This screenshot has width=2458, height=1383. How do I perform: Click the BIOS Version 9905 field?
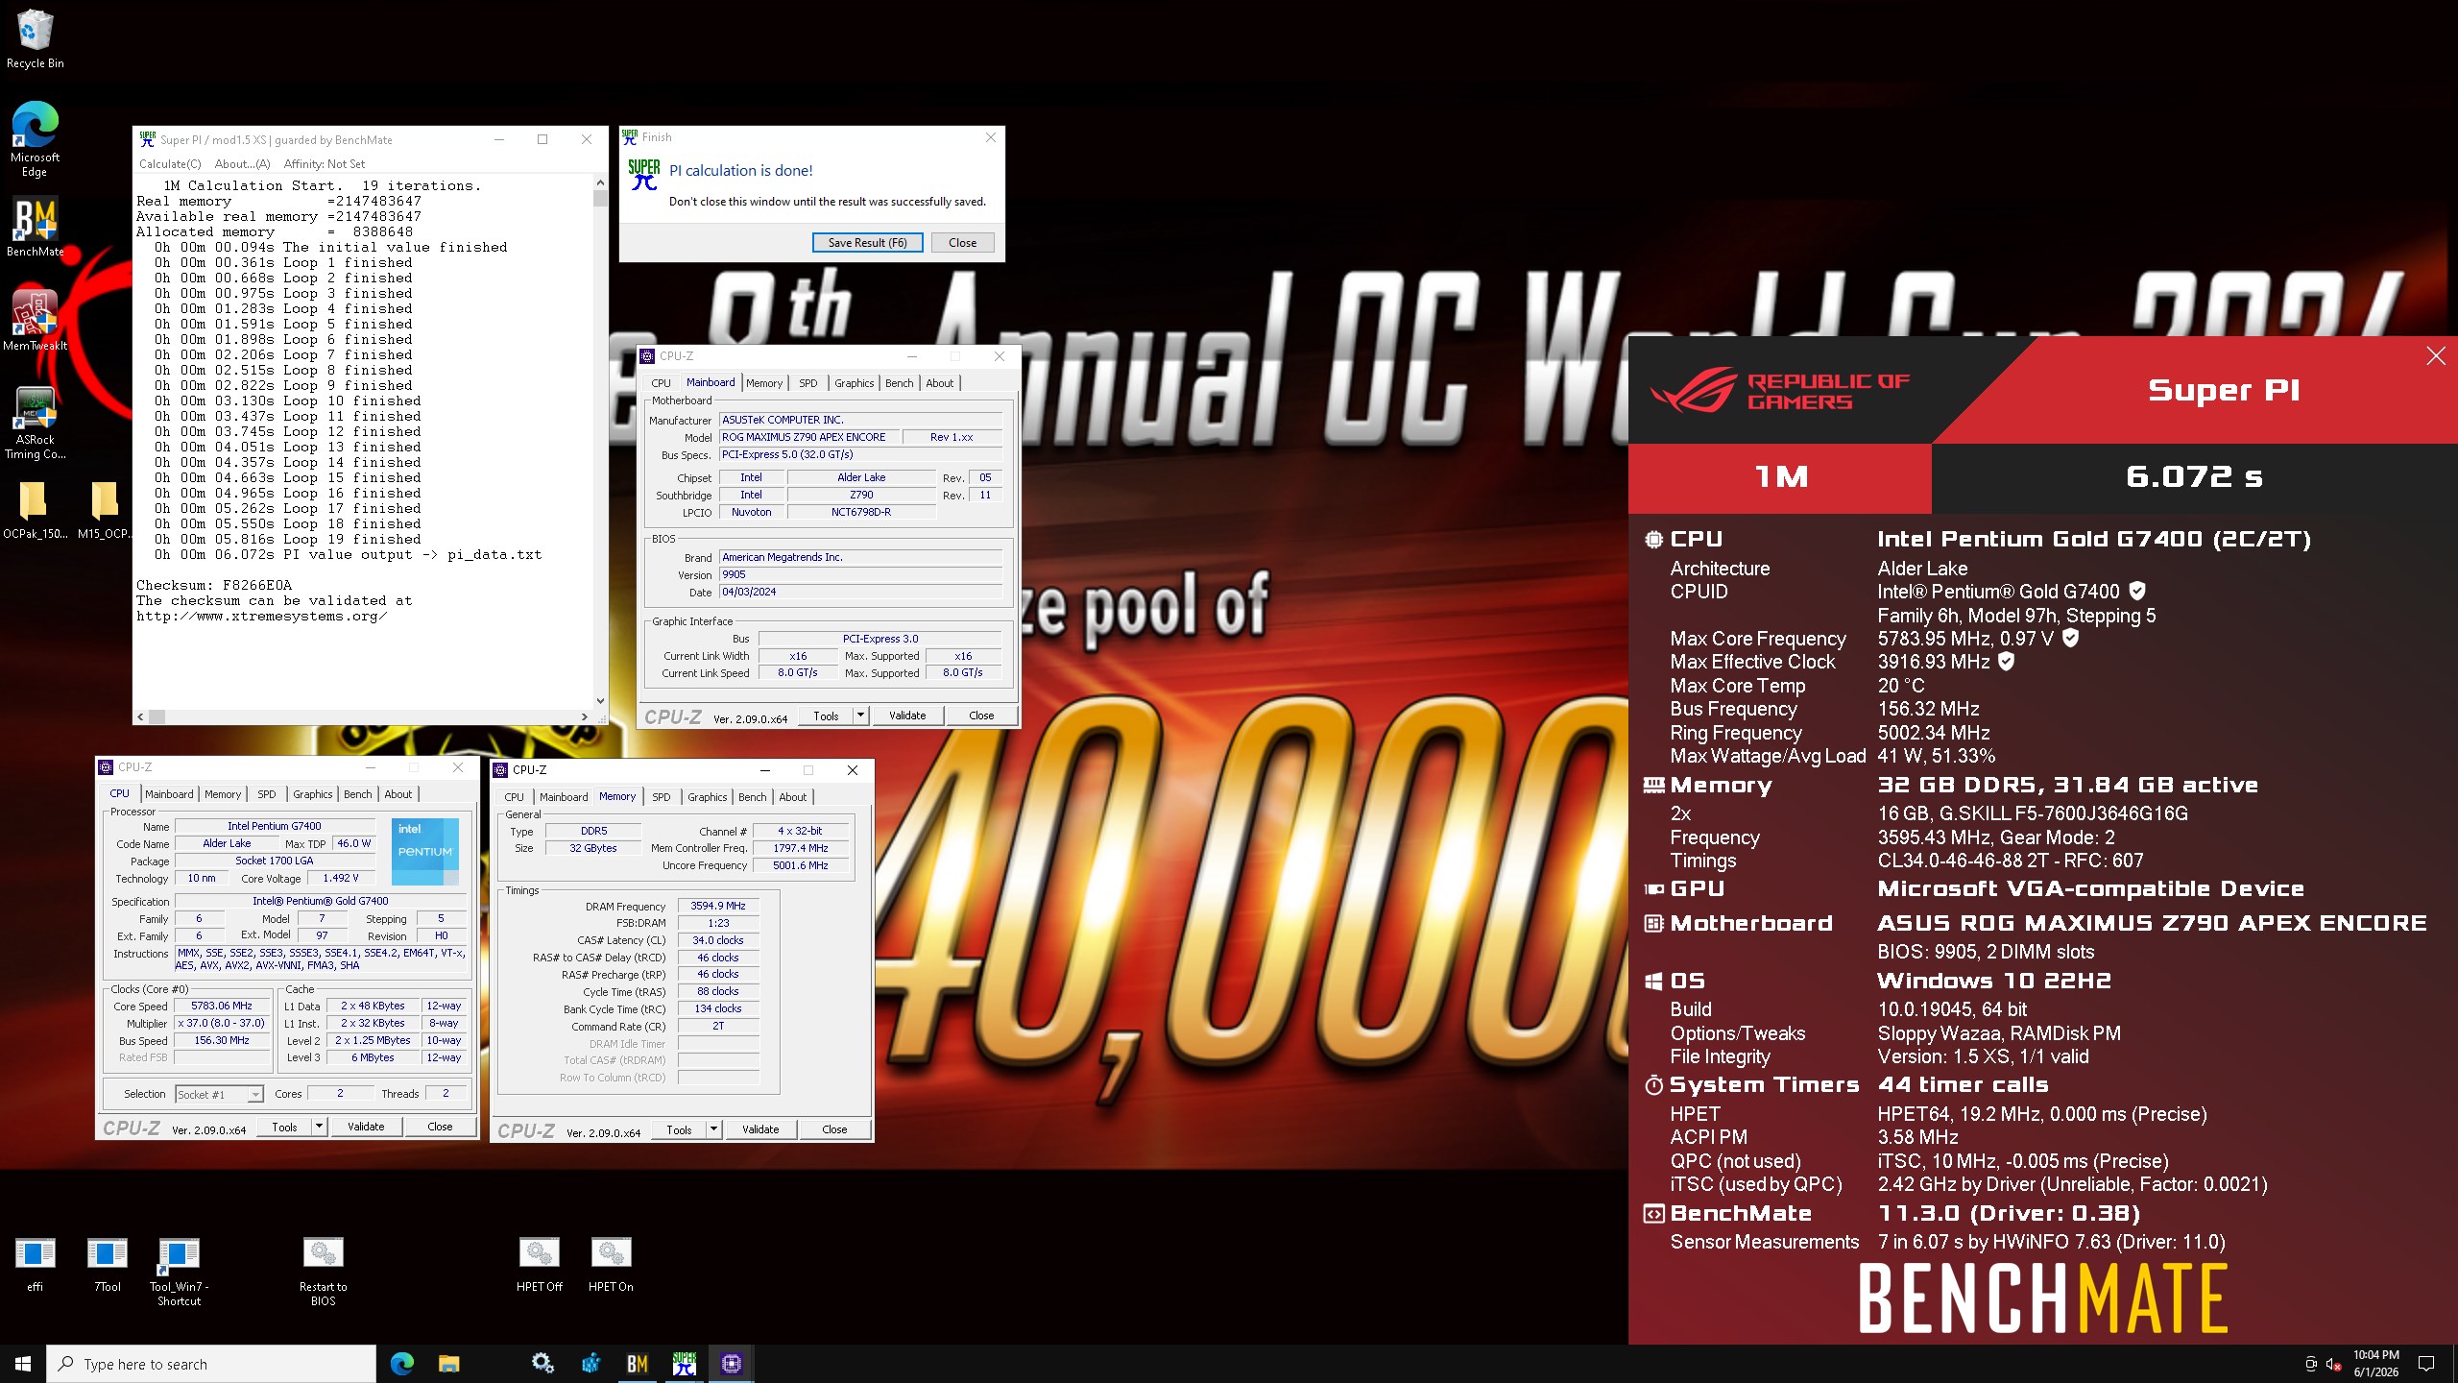pos(860,574)
